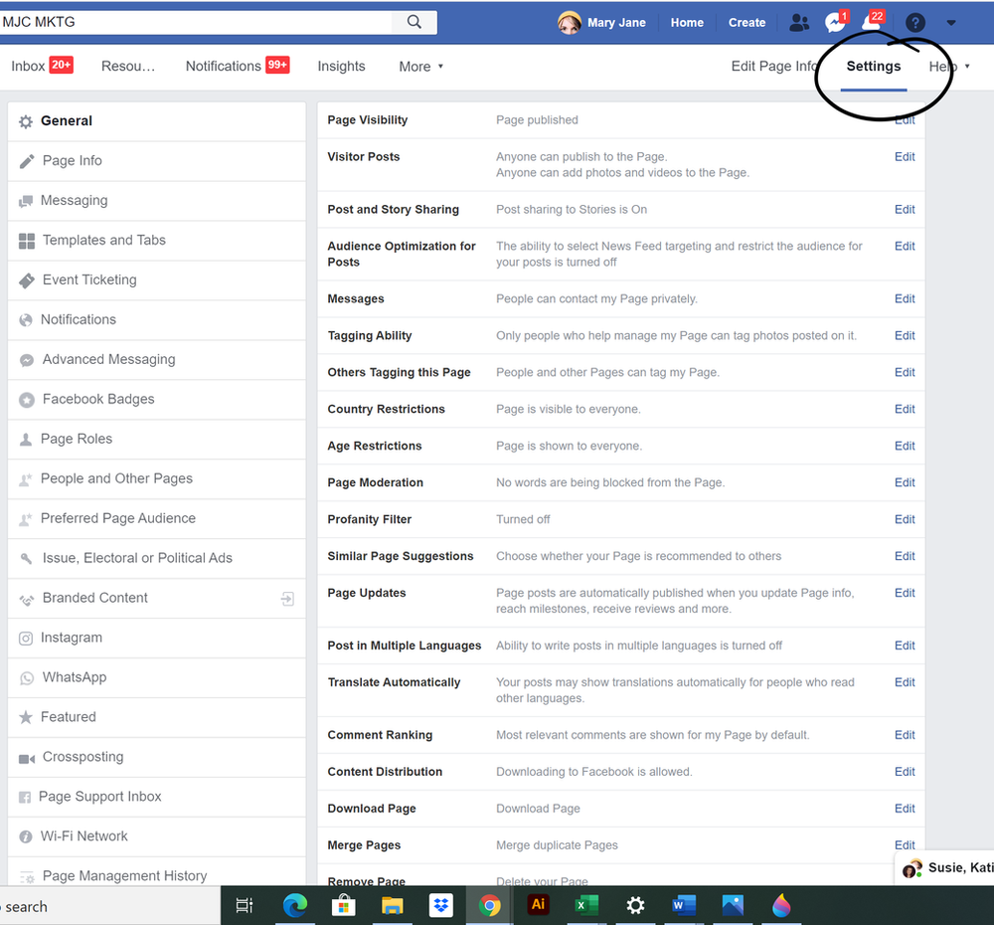994x925 pixels.
Task: Click the Branded Content handshake icon
Action: tap(27, 599)
